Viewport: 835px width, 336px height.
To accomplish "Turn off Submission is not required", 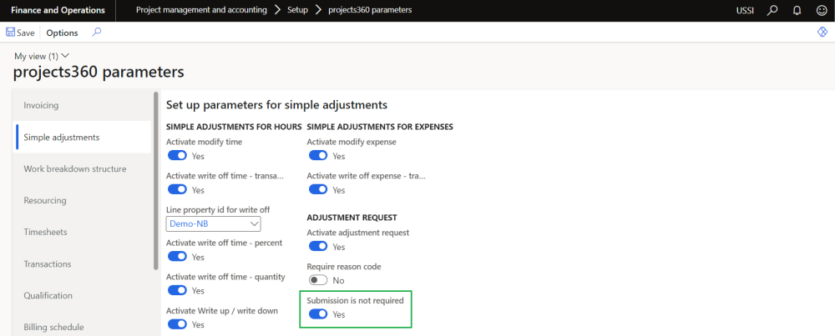I will 317,314.
